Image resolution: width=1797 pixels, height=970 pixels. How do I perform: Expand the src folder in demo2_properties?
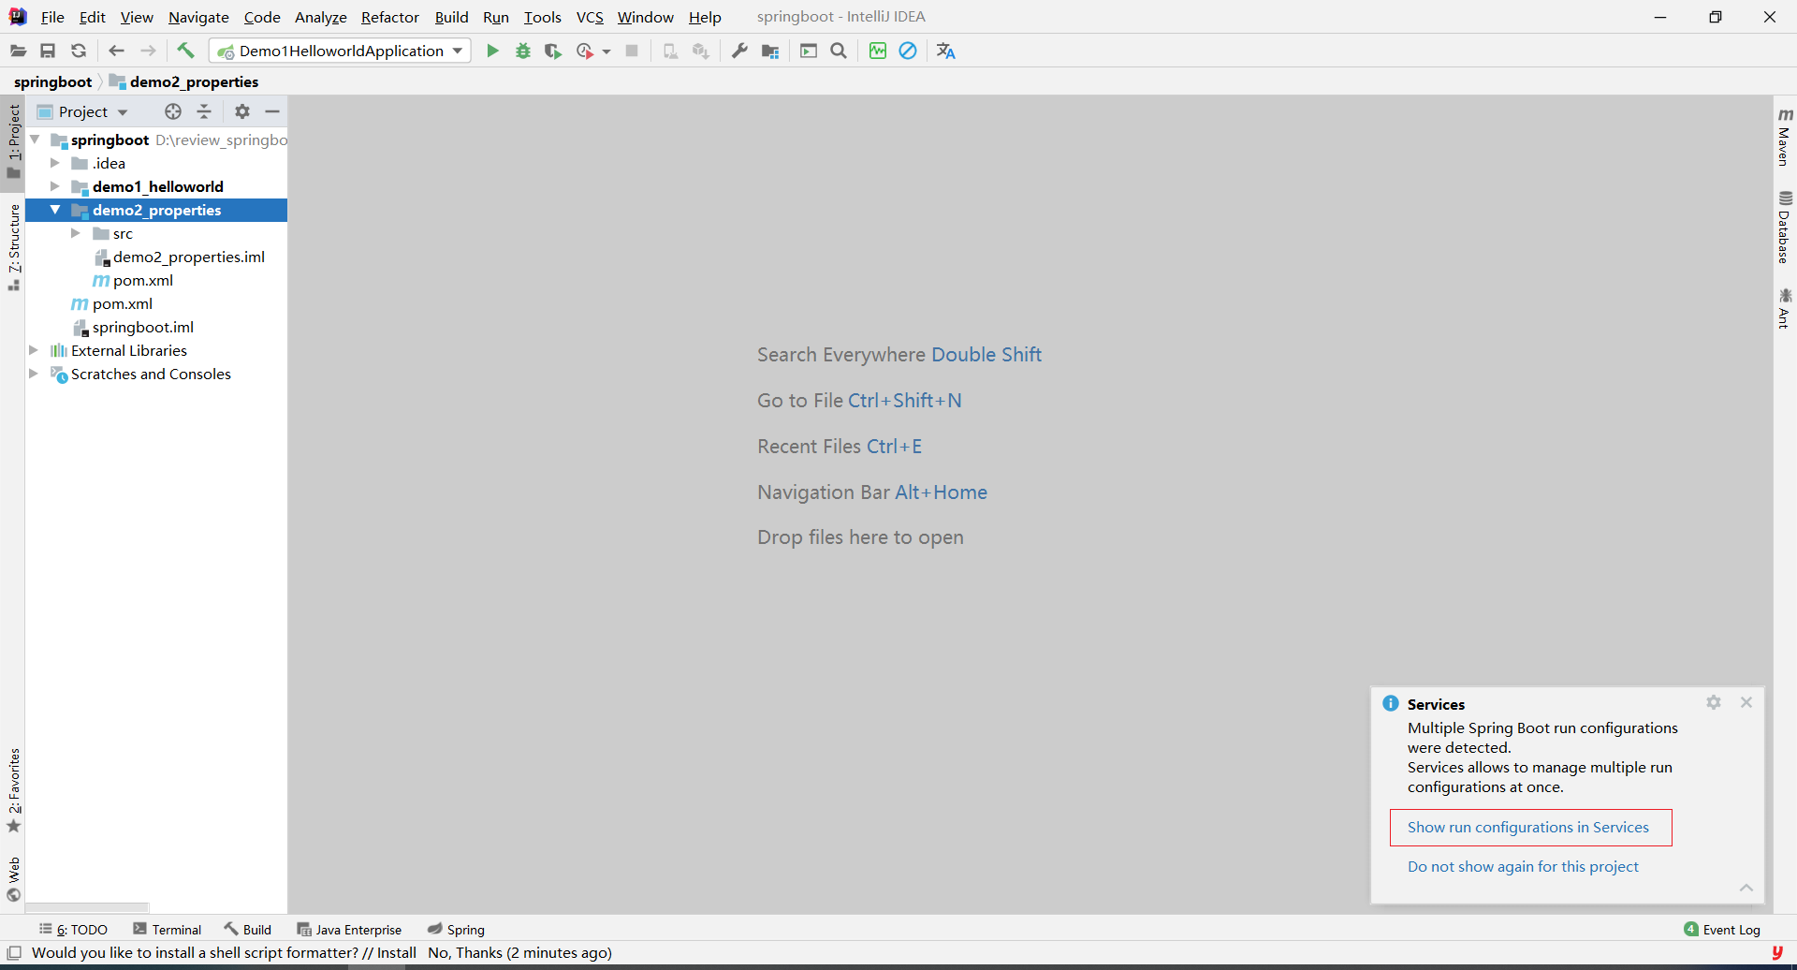coord(76,233)
